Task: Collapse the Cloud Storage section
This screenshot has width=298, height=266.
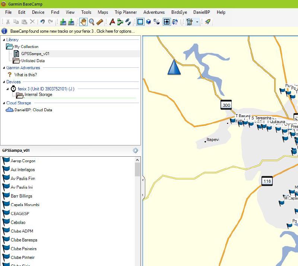Action: coord(4,103)
